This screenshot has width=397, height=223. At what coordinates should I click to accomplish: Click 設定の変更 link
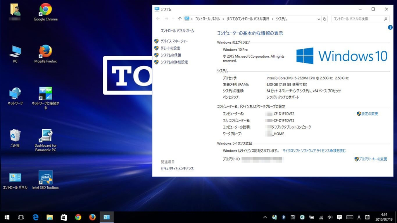pyautogui.click(x=369, y=114)
